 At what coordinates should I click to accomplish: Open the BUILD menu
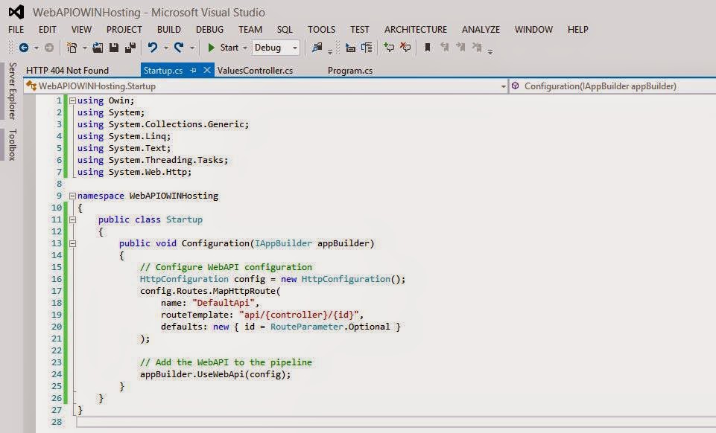coord(169,30)
